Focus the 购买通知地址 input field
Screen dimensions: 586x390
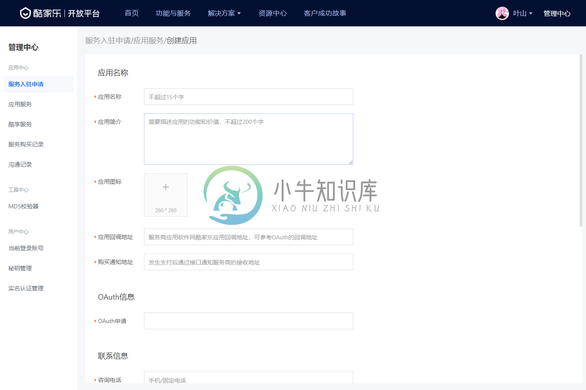point(249,262)
